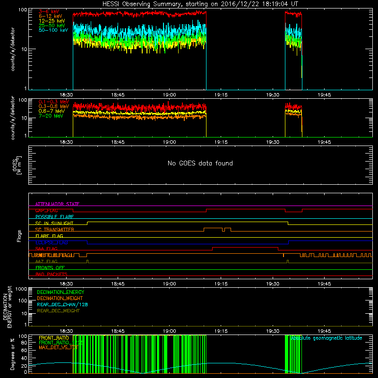
Task: Click the 19:45 tick label under top plot
Action: [x=324, y=95]
